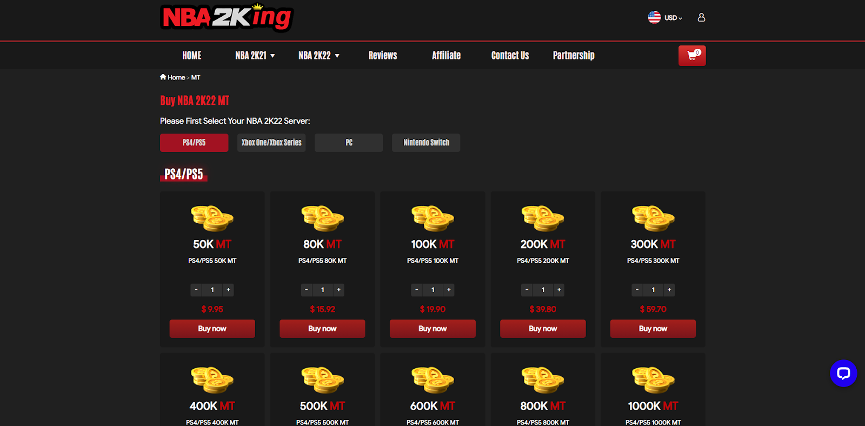This screenshot has height=426, width=865.
Task: Select the Xbox One/Xbox Series server
Action: pos(271,143)
